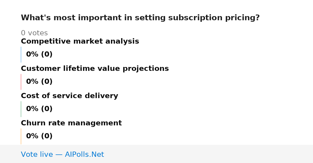The height and width of the screenshot is (163, 313).
Task: Click the gray footer banner area
Action: (x=156, y=154)
